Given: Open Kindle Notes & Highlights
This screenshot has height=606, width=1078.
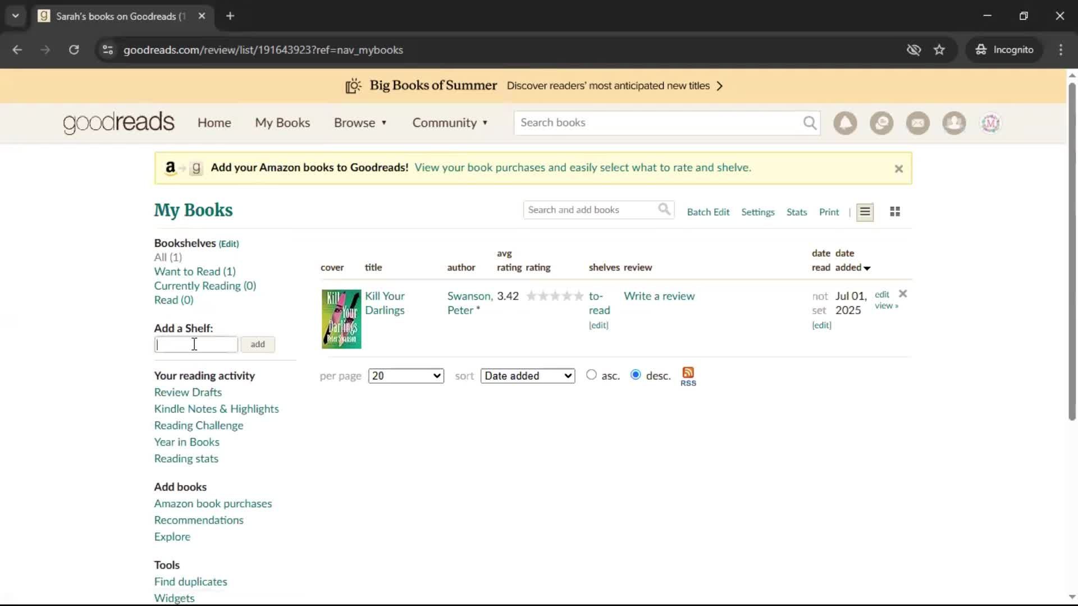Looking at the screenshot, I should pyautogui.click(x=216, y=409).
